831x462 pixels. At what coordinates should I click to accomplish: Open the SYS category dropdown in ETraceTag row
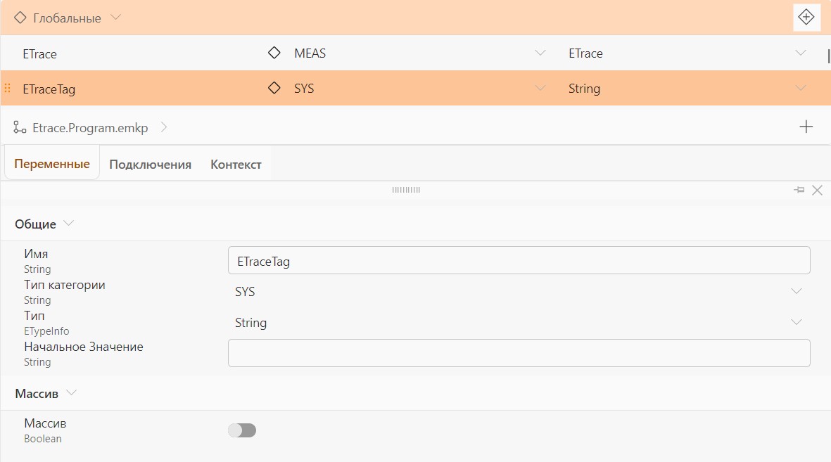(540, 88)
